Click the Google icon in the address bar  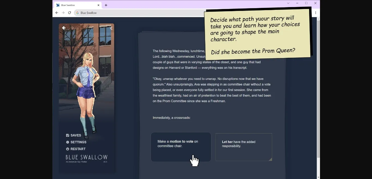[x=77, y=13]
